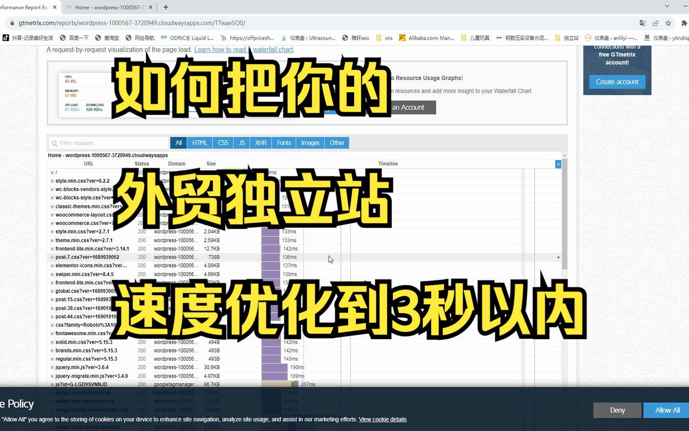Select the JS filter tab
Screen dimensions: 689x431
242,143
